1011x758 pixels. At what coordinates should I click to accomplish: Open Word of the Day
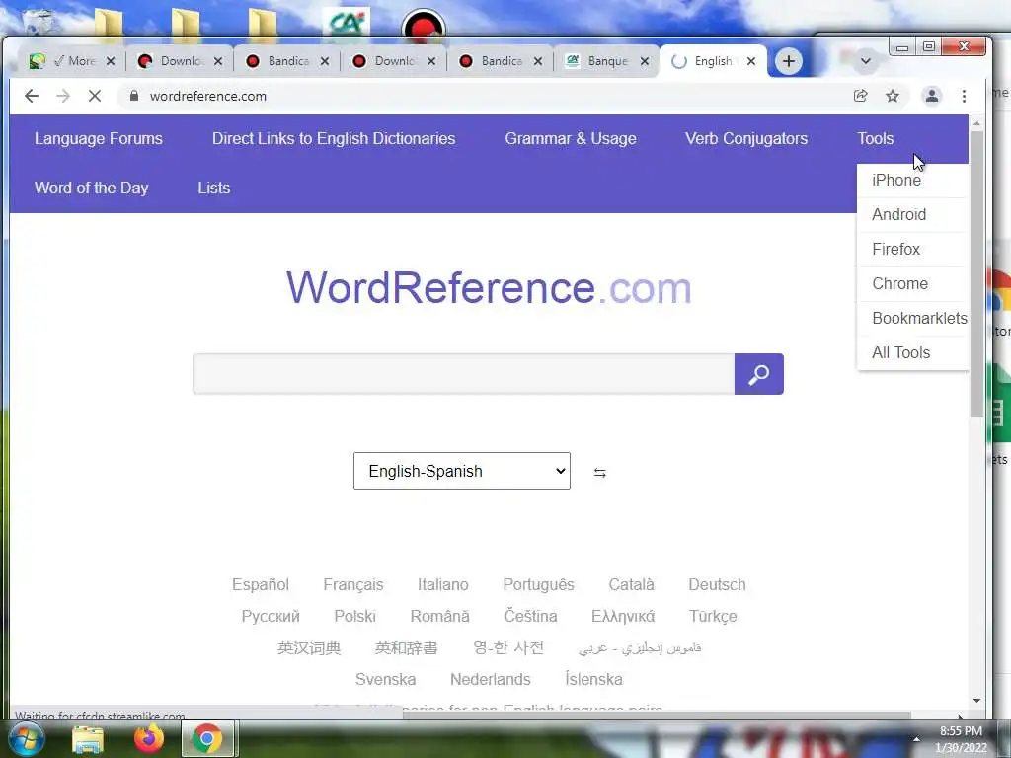[x=92, y=189]
